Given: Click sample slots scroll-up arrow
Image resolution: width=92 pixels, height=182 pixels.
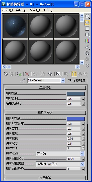Looking at the screenshot, I should [82, 16].
